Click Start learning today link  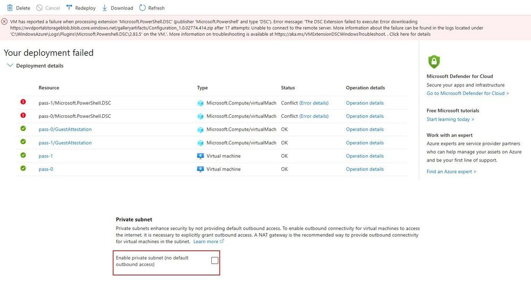(450, 119)
